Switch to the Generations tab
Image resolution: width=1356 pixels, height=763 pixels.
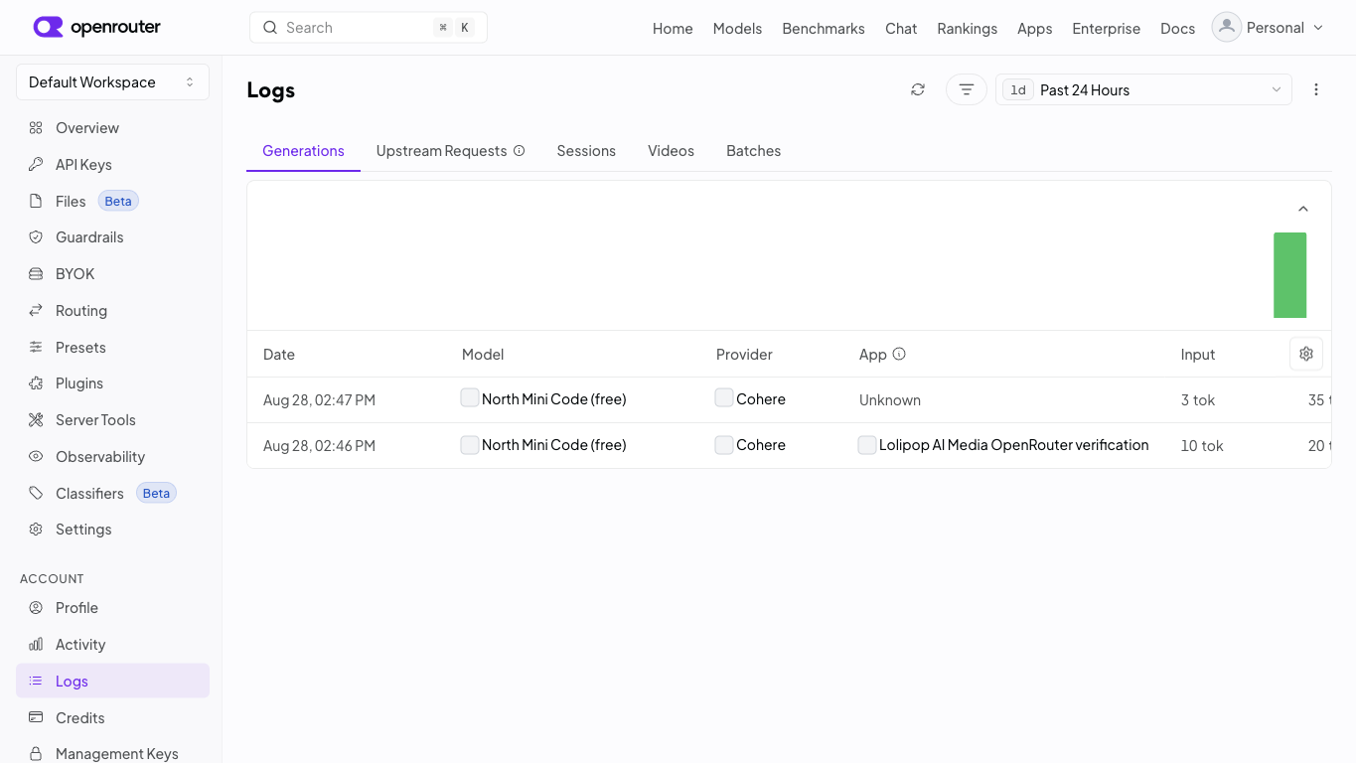click(x=303, y=151)
